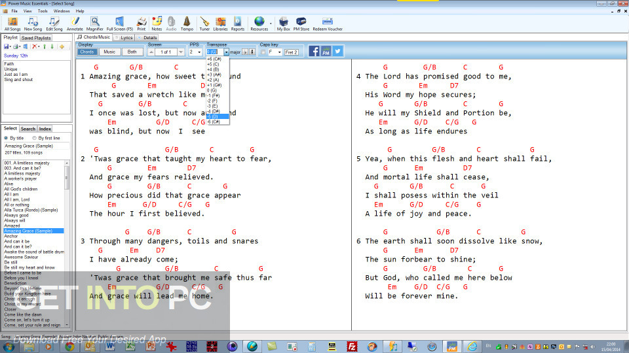Share via the Facebook icon

[x=314, y=51]
